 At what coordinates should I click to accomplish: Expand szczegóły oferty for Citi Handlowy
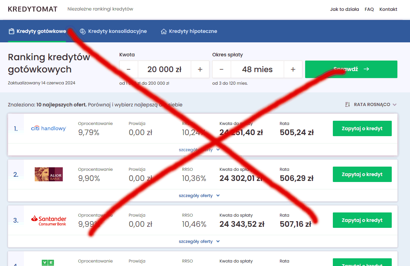(199, 150)
